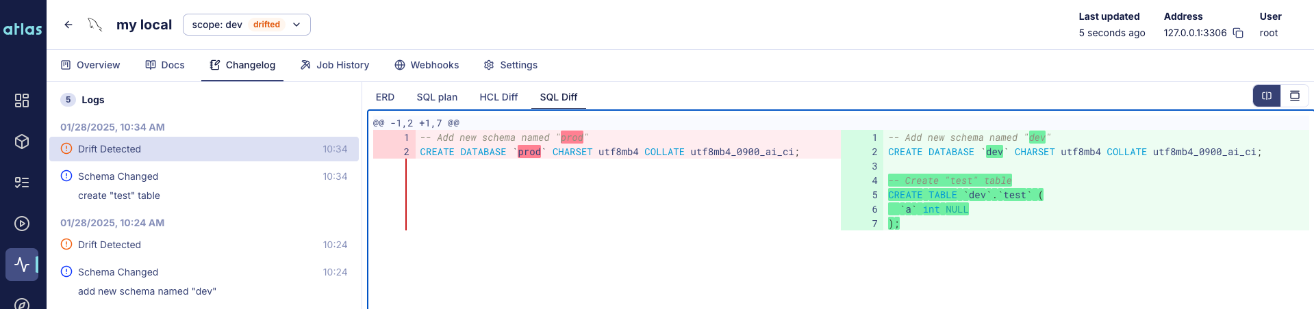Click the 'add new schema named "dev"' description
Viewport: 1314px width, 309px height.
tap(147, 291)
